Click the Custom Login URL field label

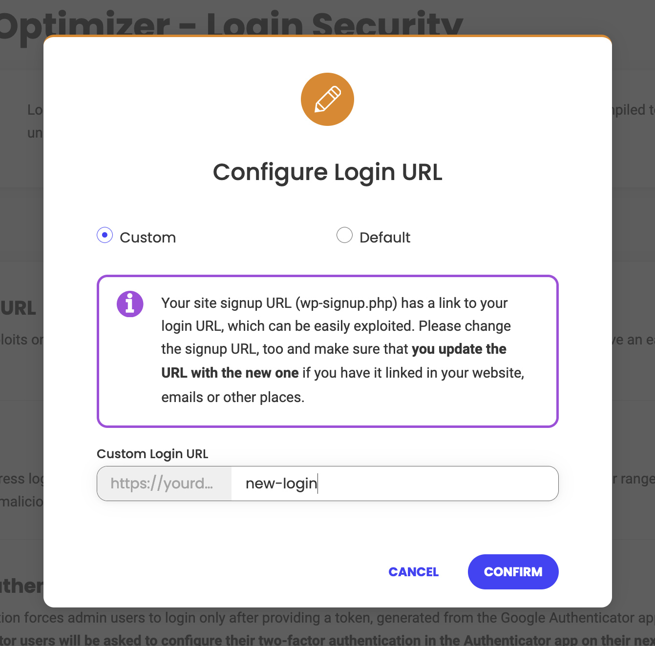coord(152,454)
